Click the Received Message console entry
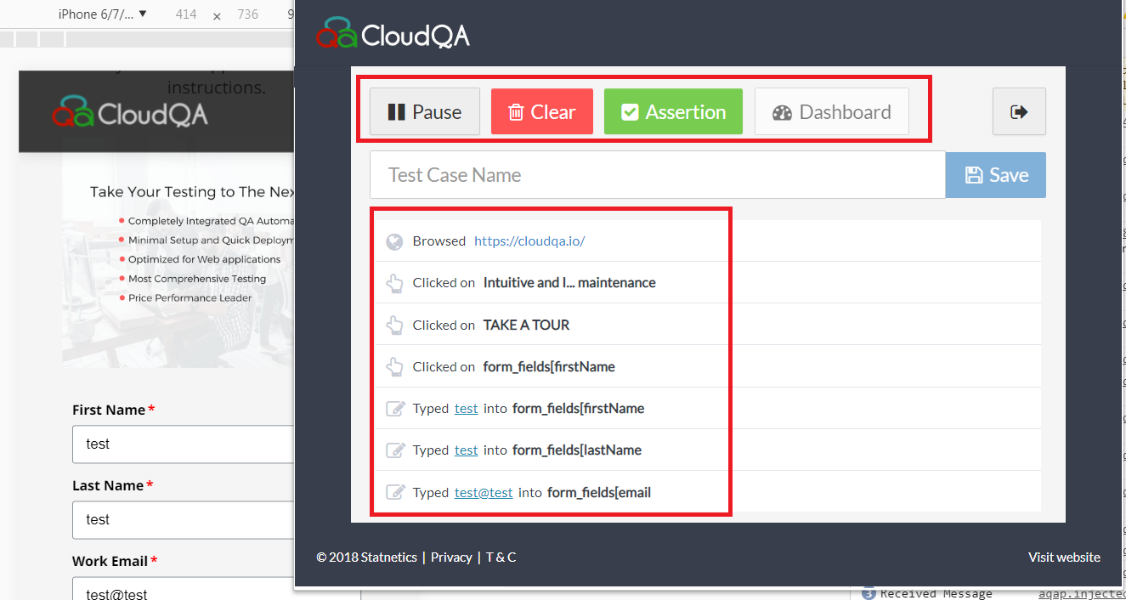 936,593
